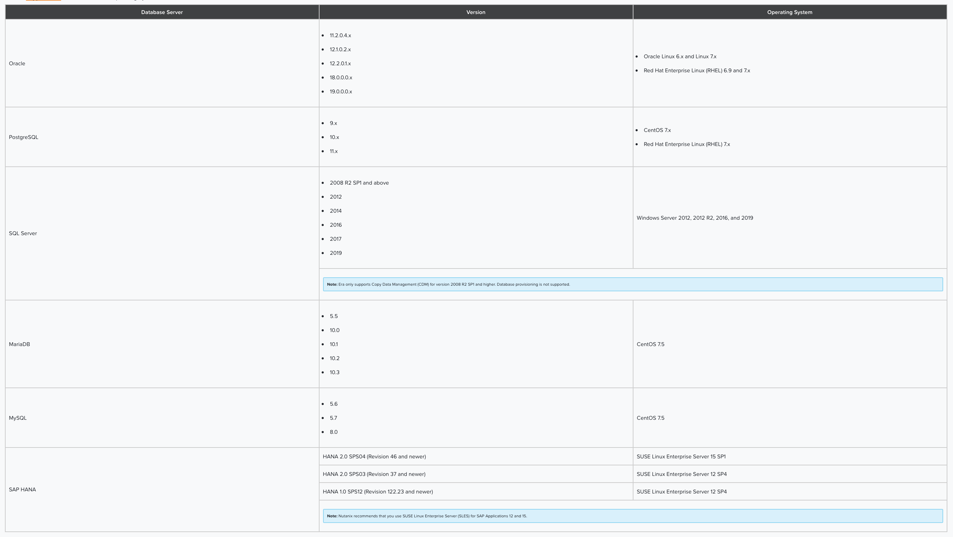The image size is (953, 537).
Task: Click MySQL version 5.7
Action: click(333, 418)
